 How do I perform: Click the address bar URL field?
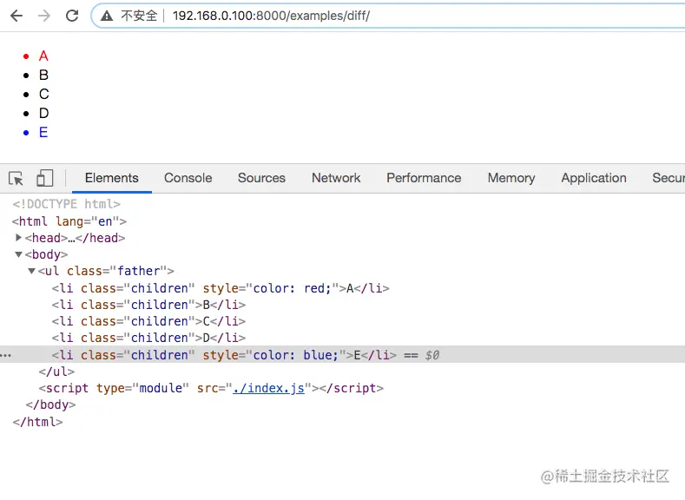[x=389, y=16]
